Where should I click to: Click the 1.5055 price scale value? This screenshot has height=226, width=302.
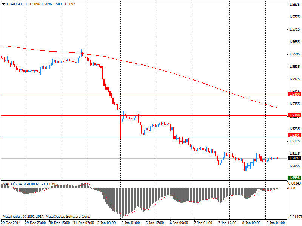click(x=294, y=166)
